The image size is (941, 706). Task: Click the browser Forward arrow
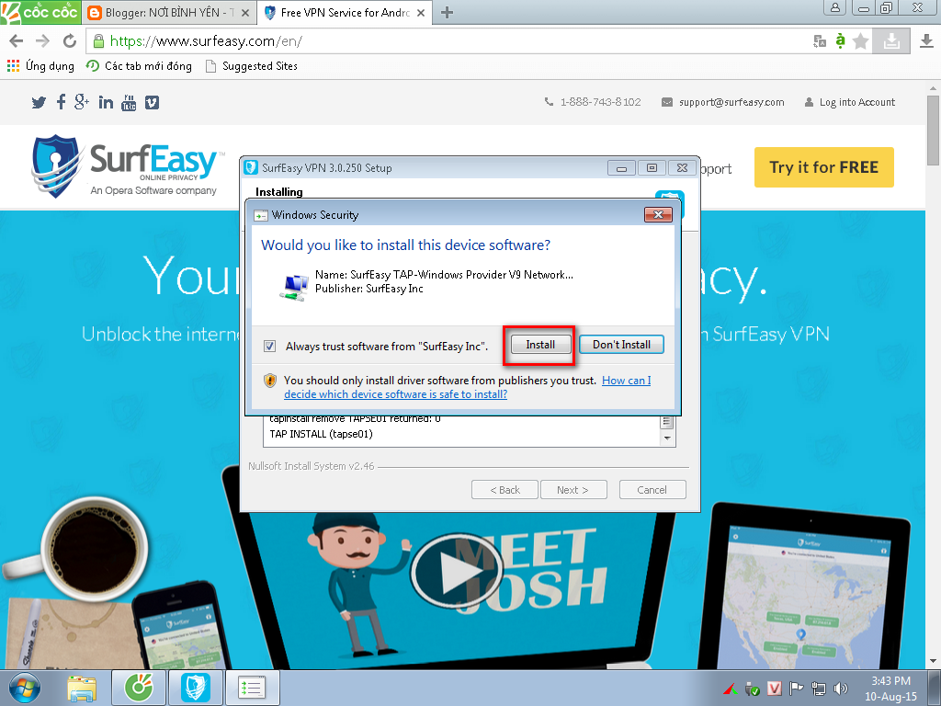click(42, 40)
